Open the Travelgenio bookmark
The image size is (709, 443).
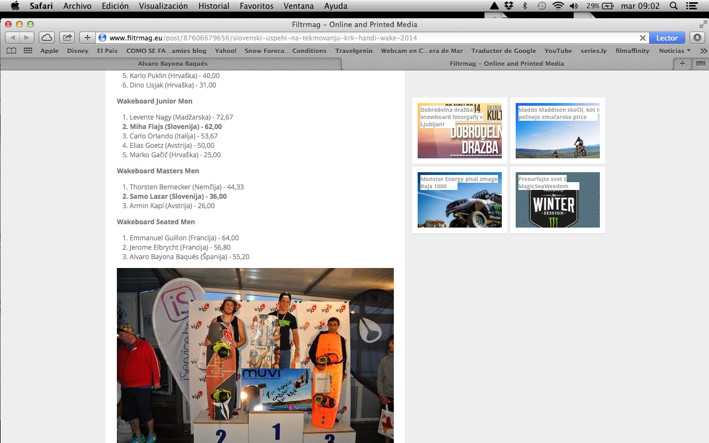click(x=353, y=50)
